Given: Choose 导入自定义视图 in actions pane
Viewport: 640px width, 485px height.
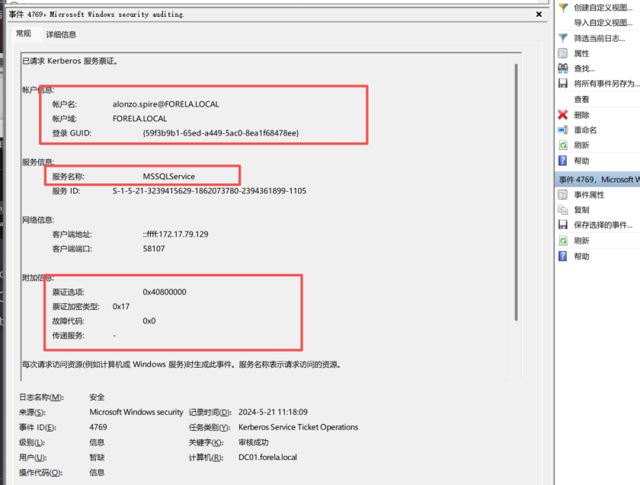Looking at the screenshot, I should tap(603, 23).
